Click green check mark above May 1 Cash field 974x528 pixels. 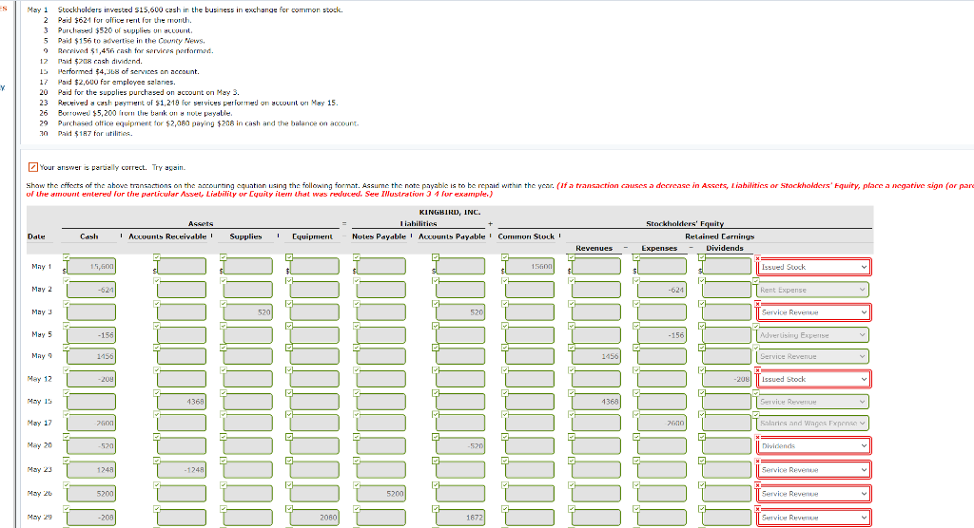pos(66,256)
